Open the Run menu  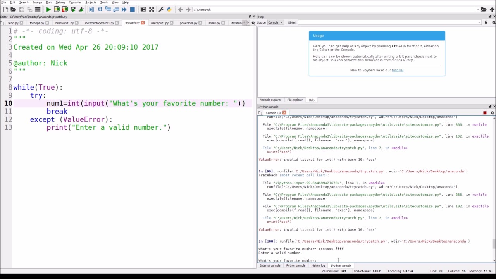49,2
